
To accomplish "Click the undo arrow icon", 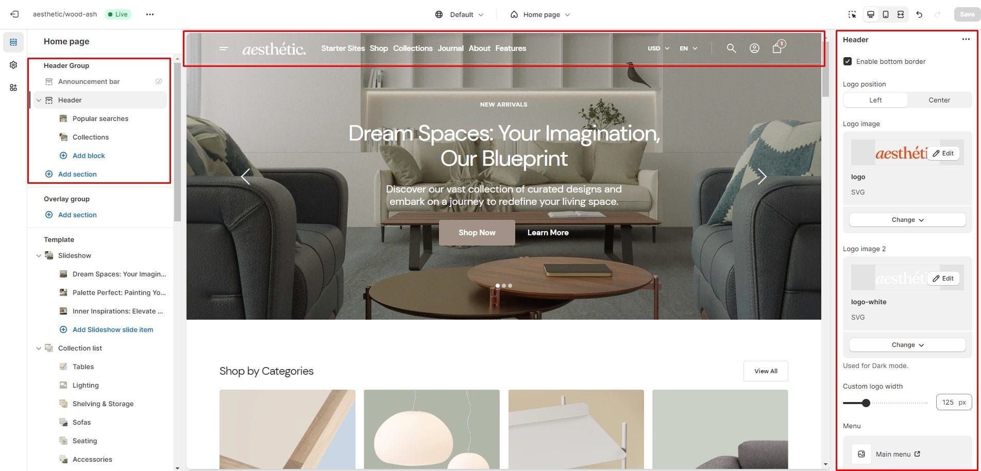I will click(x=919, y=14).
